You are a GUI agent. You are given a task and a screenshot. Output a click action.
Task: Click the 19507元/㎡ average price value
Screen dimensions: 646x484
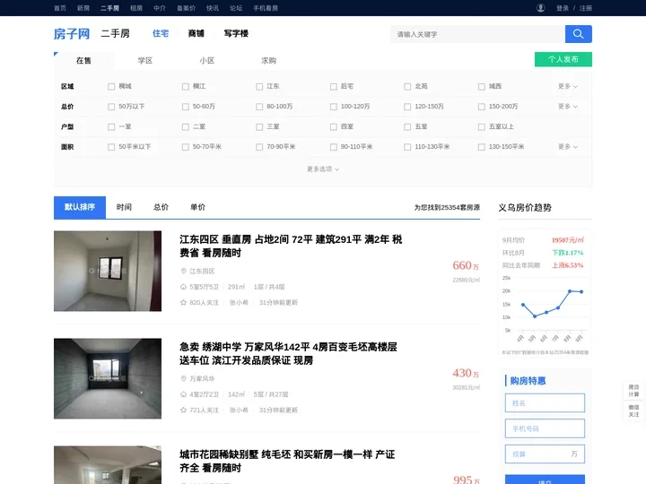click(568, 240)
